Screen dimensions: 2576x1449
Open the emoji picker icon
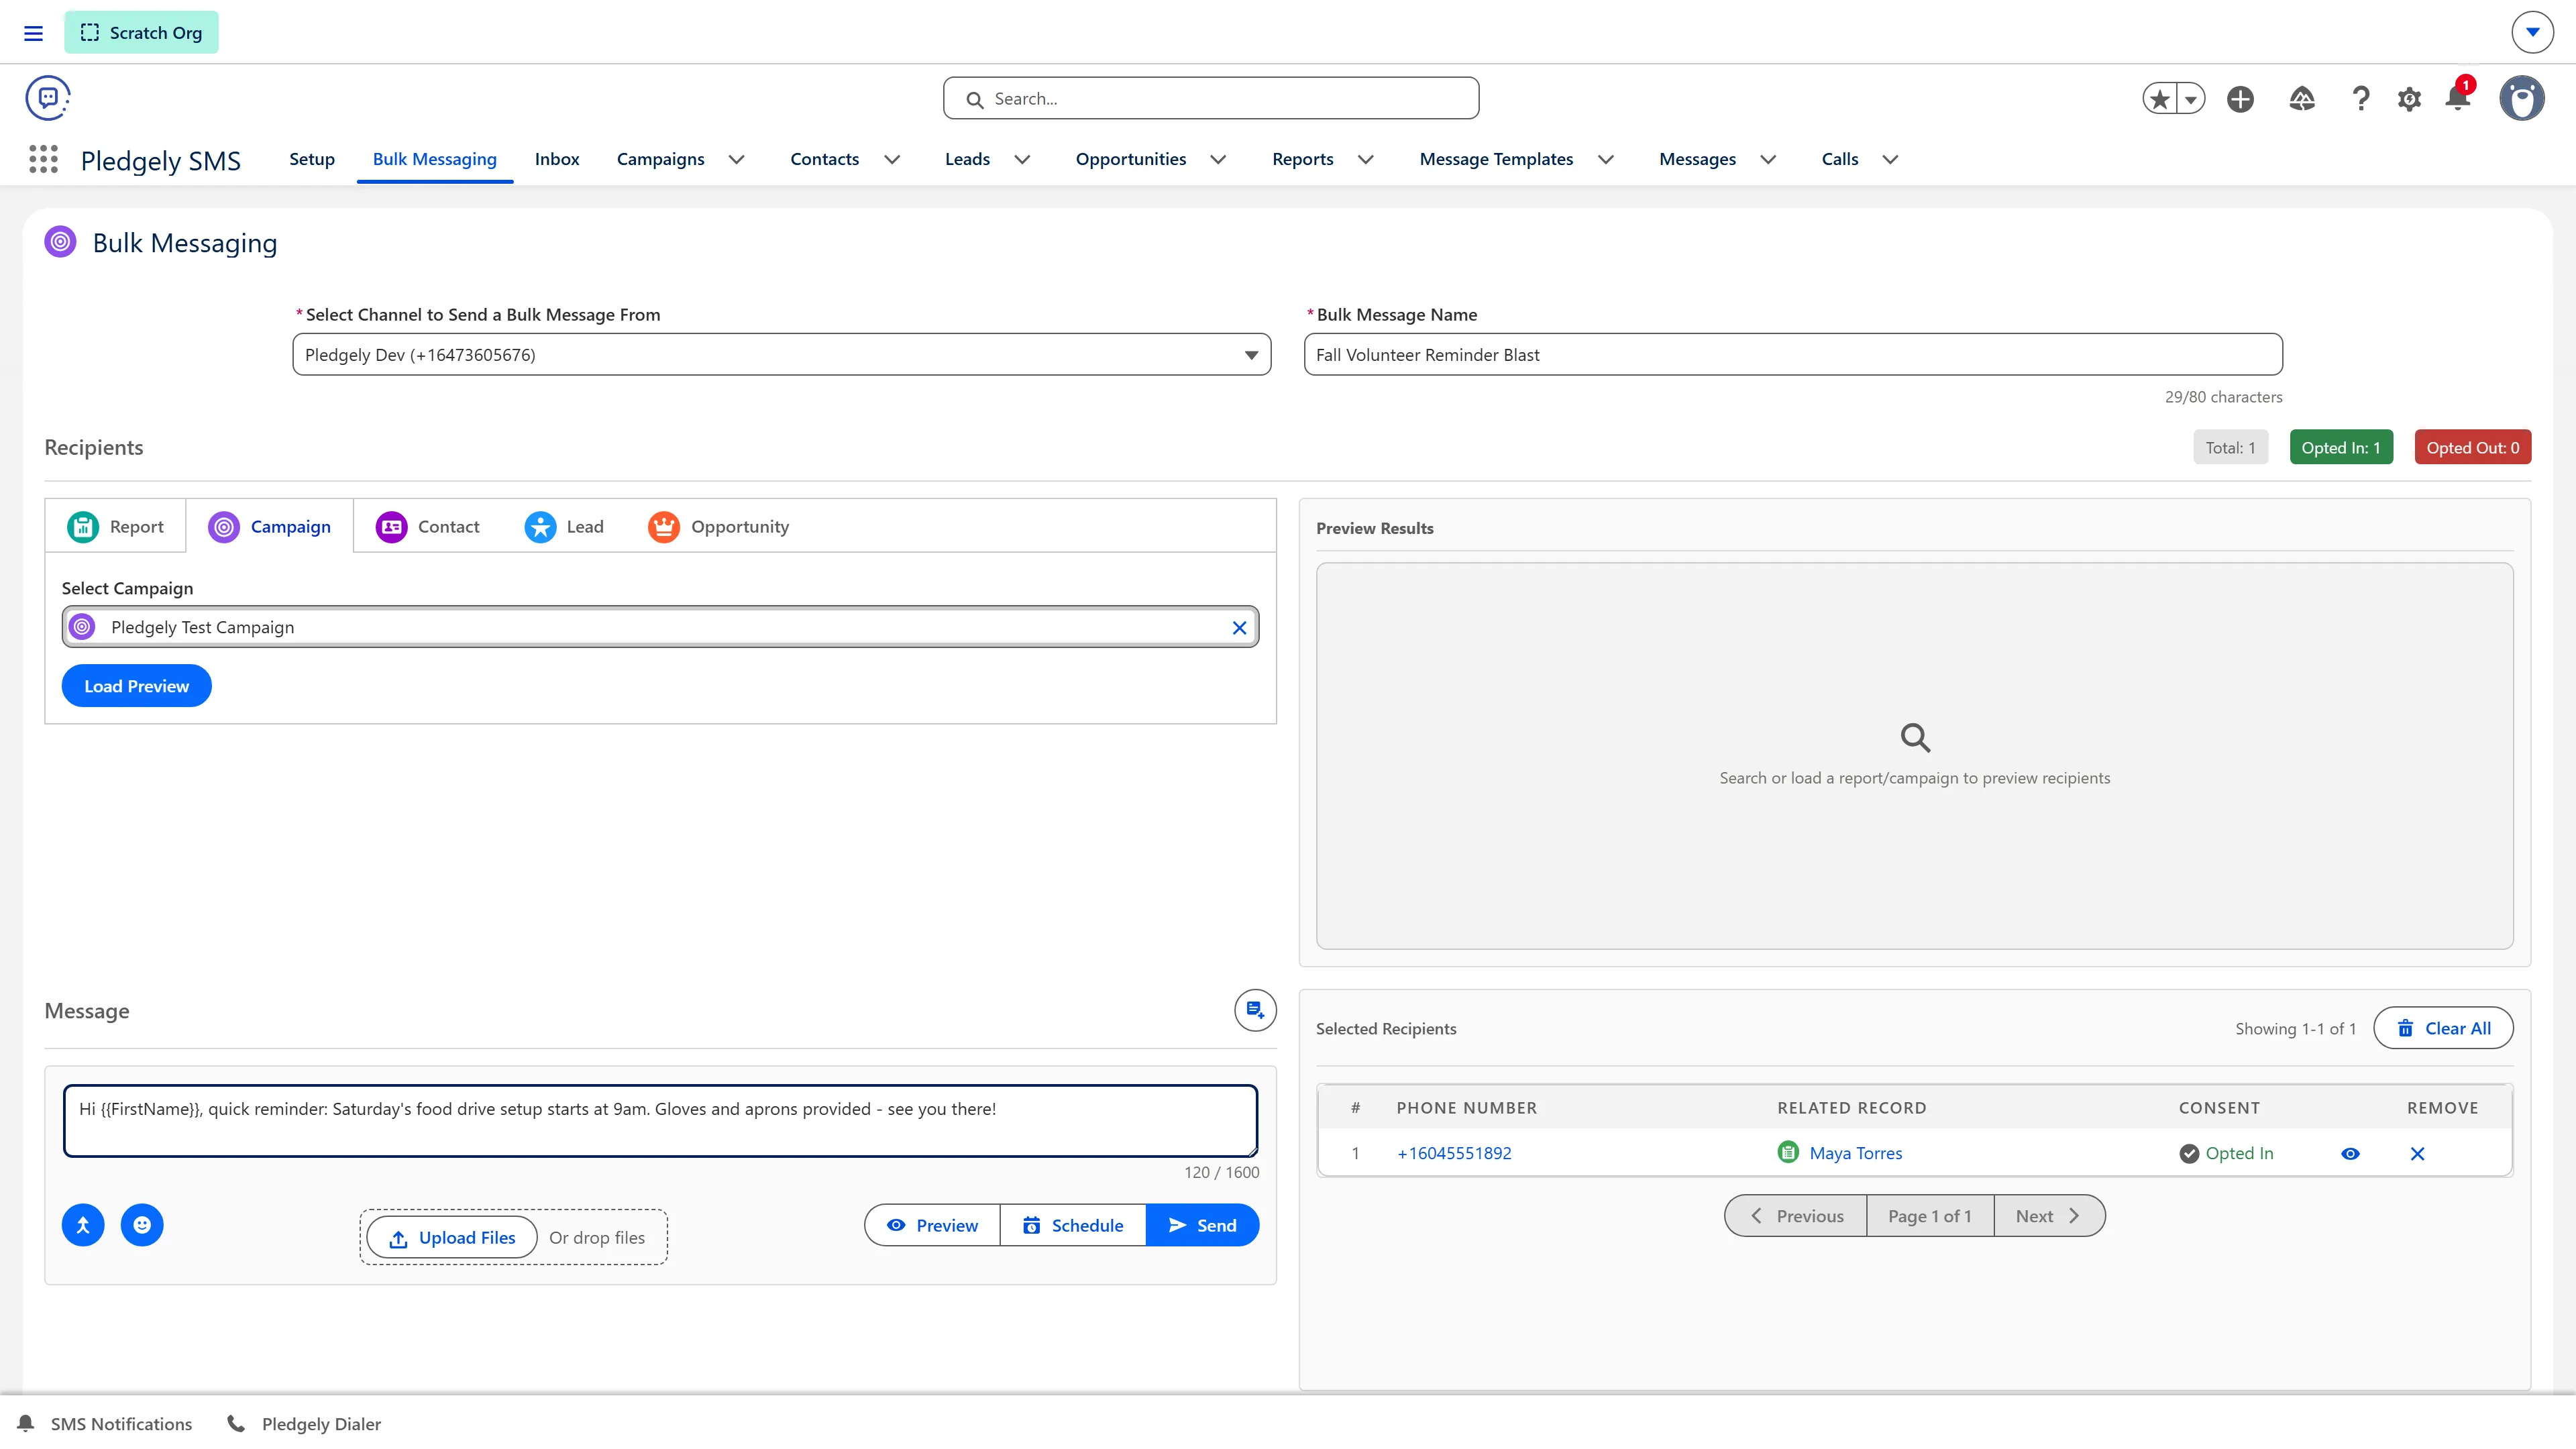tap(142, 1225)
